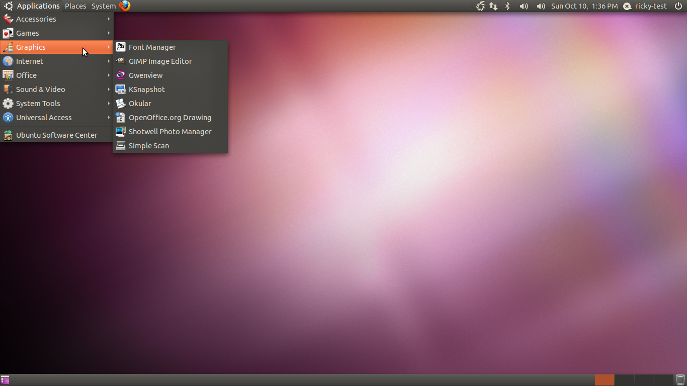Click the Bluetooth indicator icon
This screenshot has width=687, height=386.
(x=507, y=6)
